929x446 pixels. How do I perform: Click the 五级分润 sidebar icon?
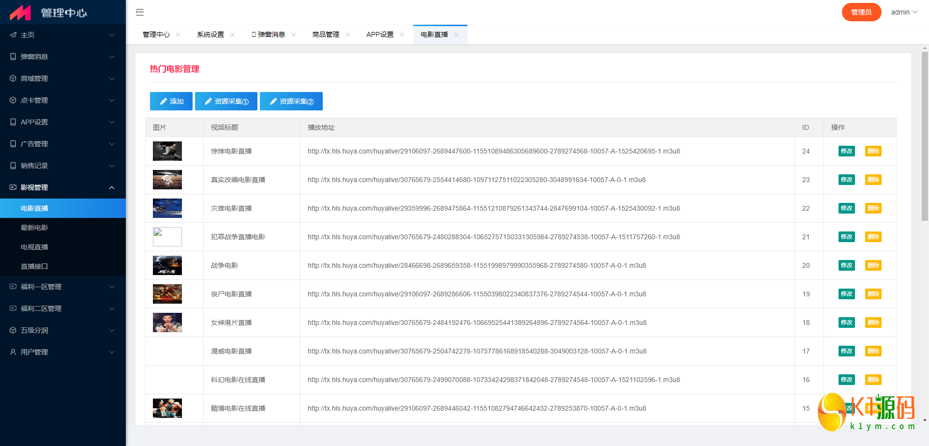click(x=13, y=330)
